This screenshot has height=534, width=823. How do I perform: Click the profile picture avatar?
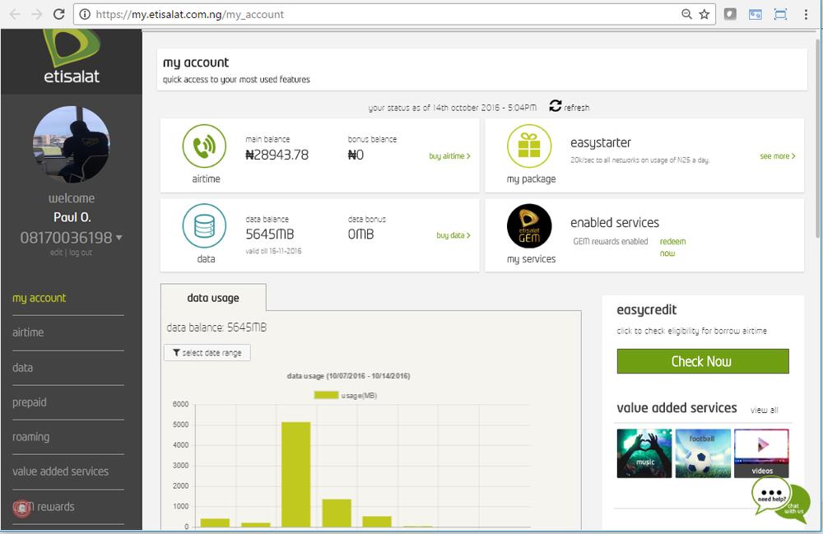point(72,144)
